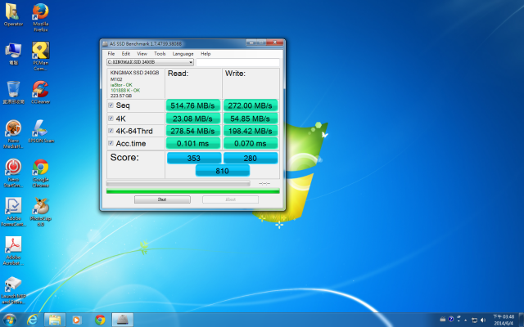Click the disabled Abort button
The height and width of the screenshot is (327, 524).
230,199
